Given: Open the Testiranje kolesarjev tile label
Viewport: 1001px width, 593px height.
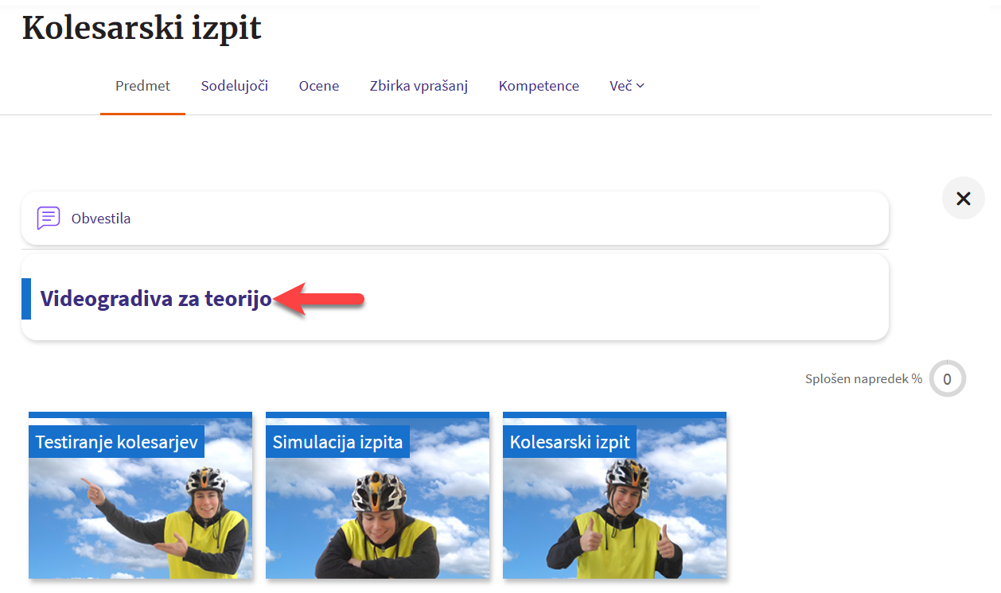Looking at the screenshot, I should (x=116, y=442).
